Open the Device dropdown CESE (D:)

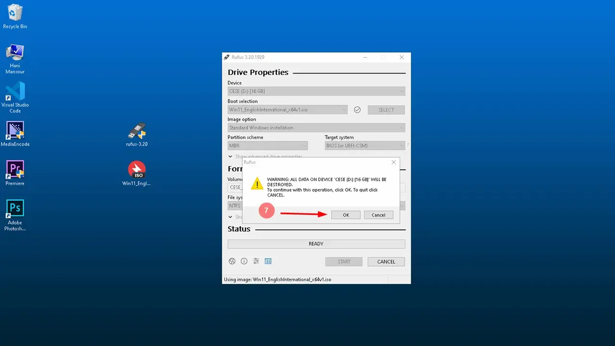tap(316, 91)
